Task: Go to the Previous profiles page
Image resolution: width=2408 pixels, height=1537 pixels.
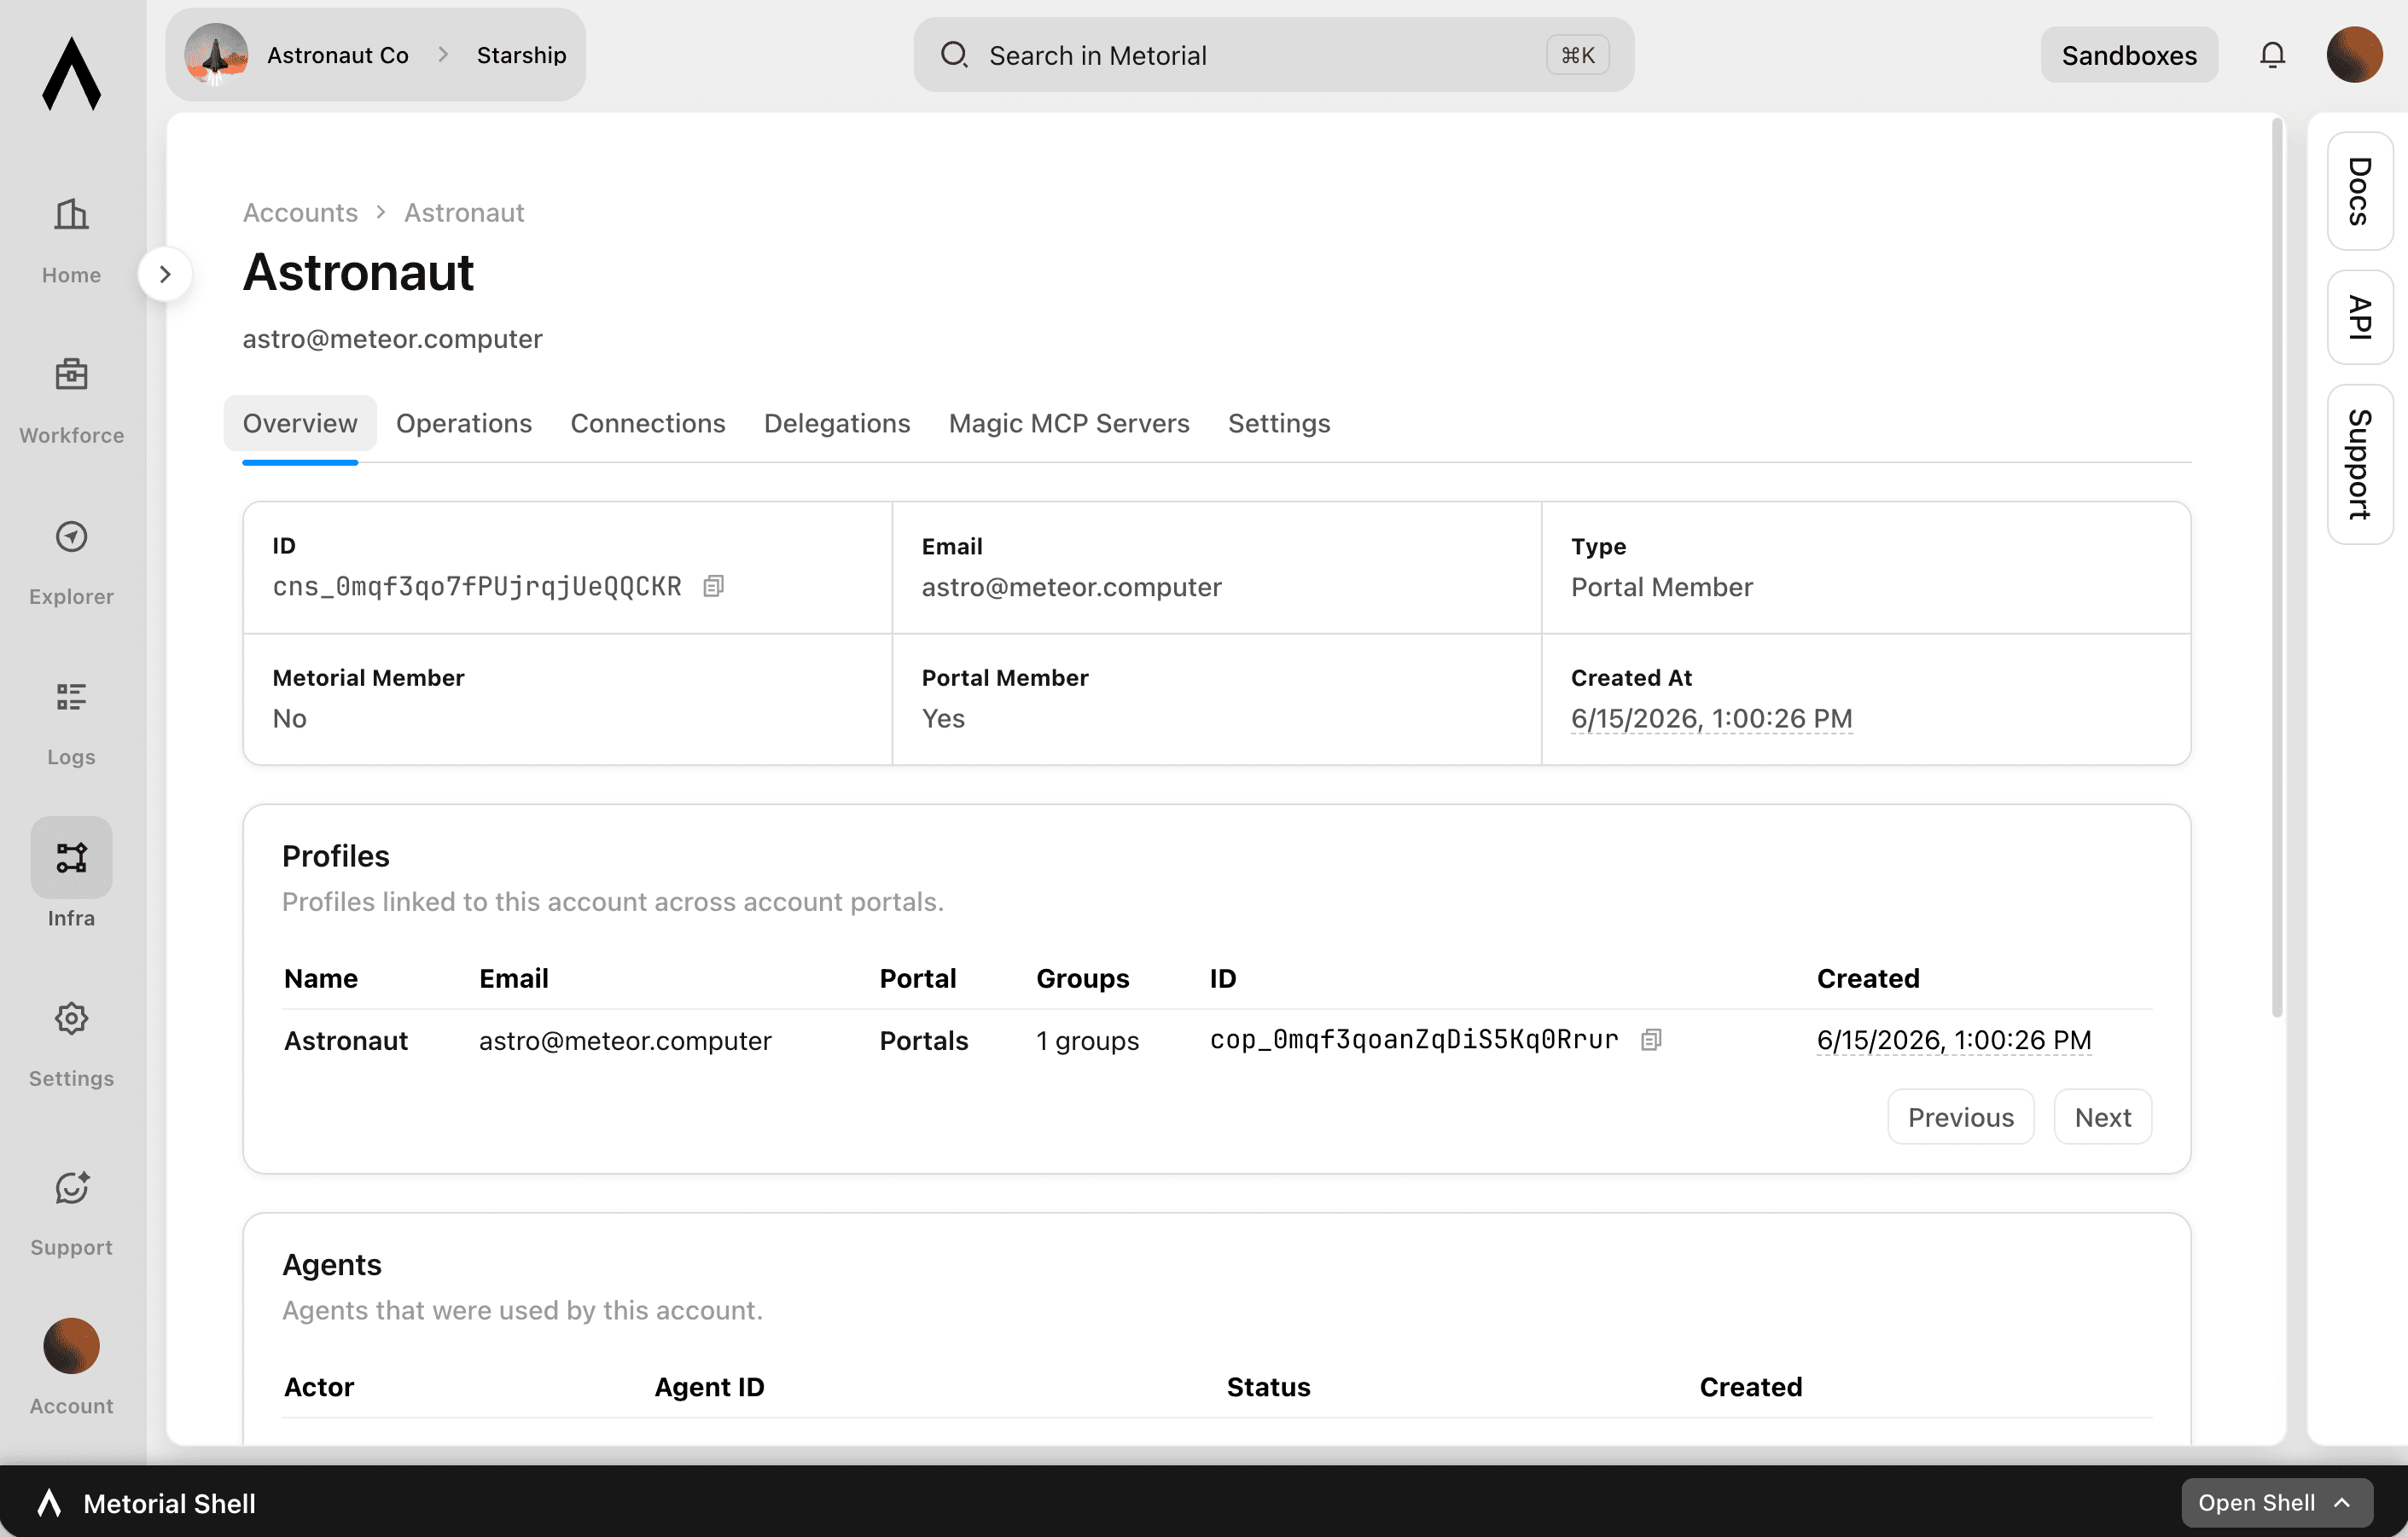Action: click(1960, 1116)
